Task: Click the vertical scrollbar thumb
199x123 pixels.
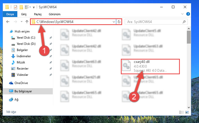Action: [x=189, y=37]
